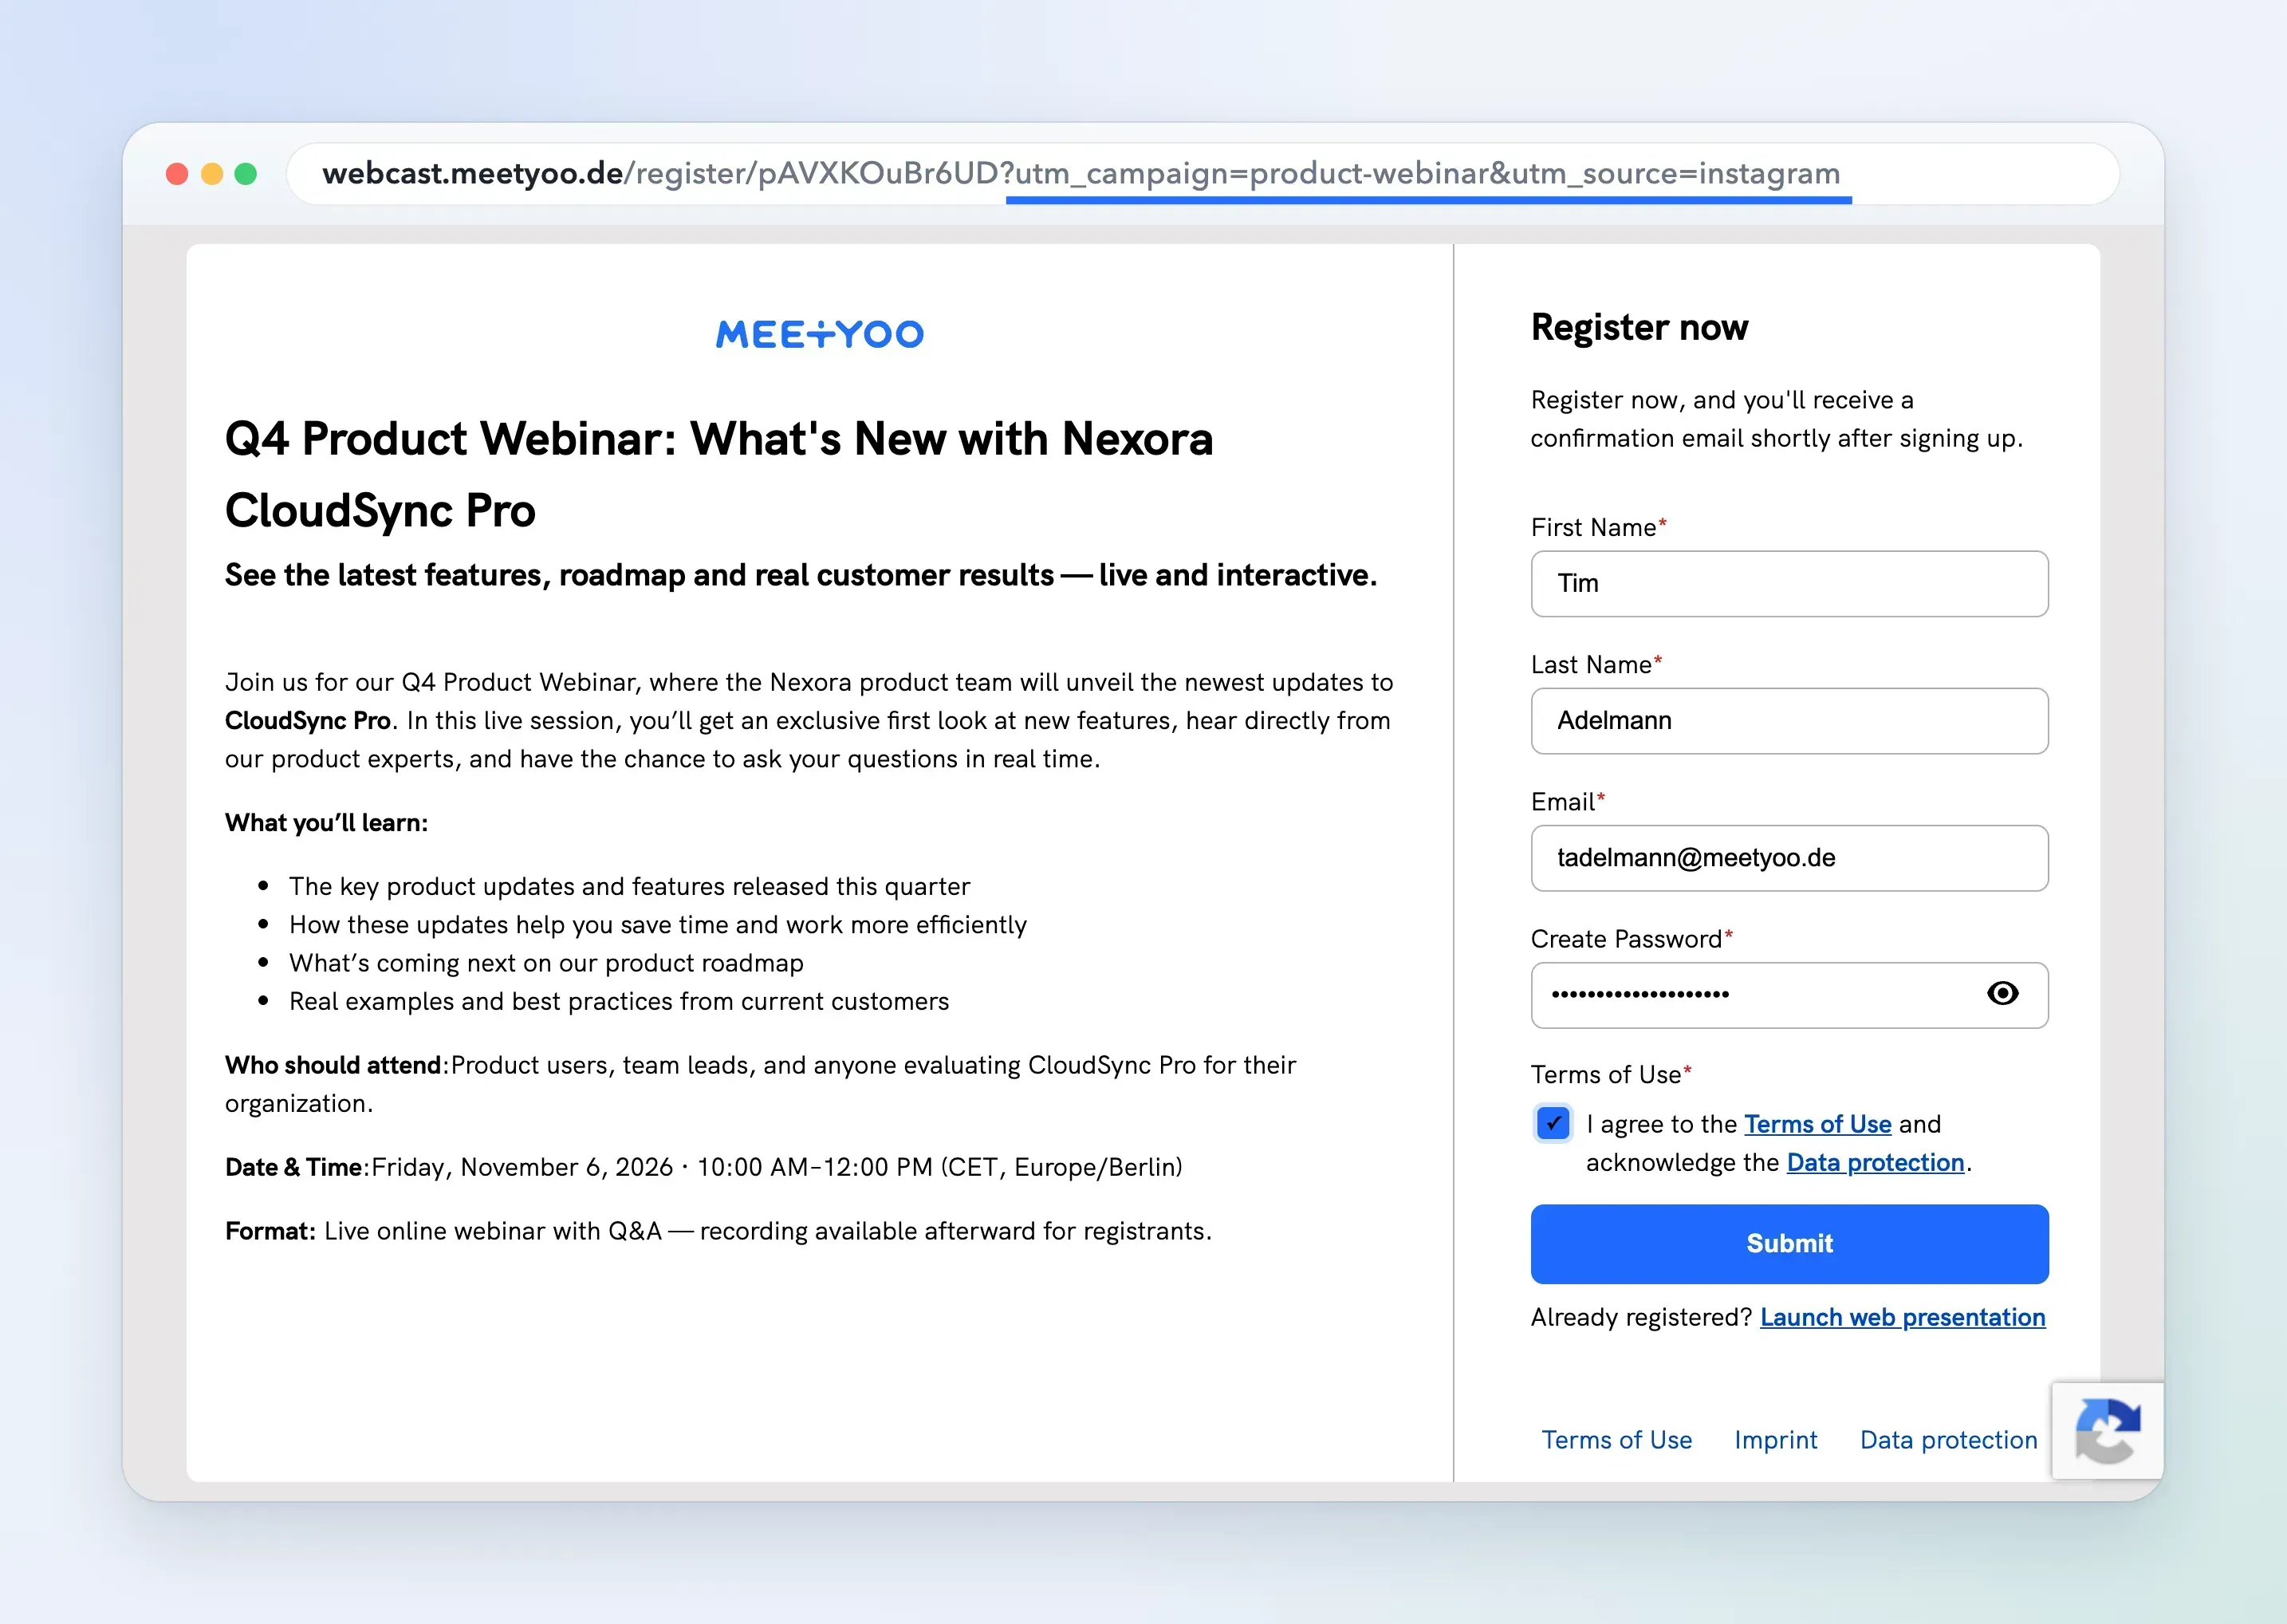Open the footer Data protection link

click(x=1948, y=1439)
